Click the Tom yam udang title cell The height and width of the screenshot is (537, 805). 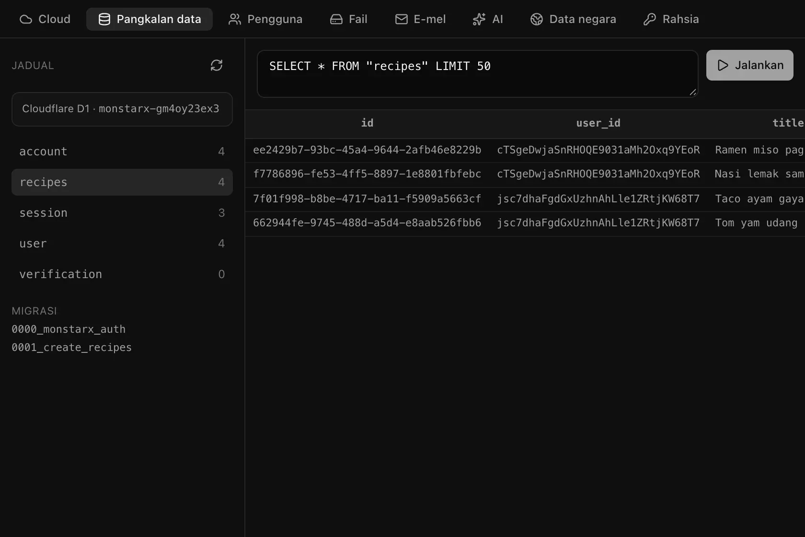[x=756, y=223]
